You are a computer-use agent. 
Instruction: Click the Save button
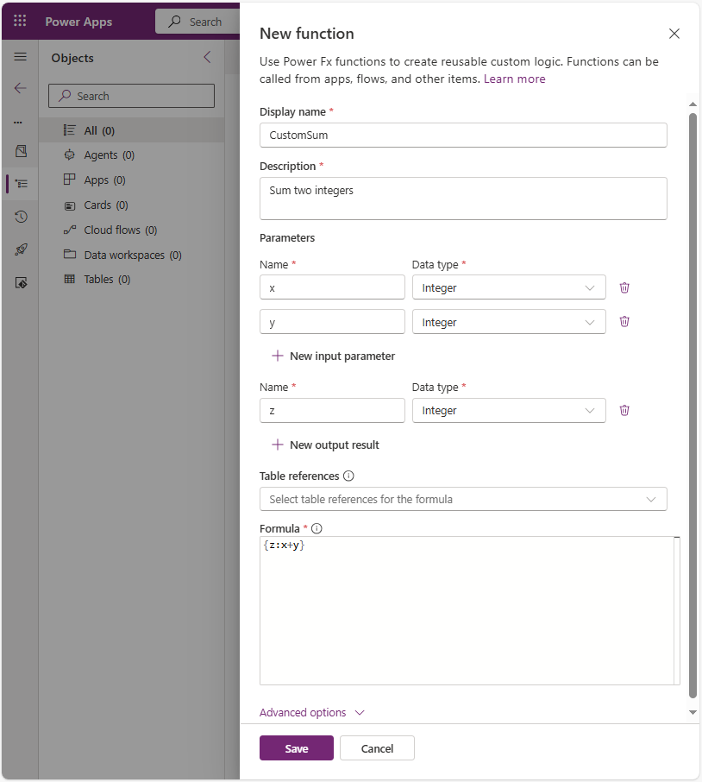point(296,748)
